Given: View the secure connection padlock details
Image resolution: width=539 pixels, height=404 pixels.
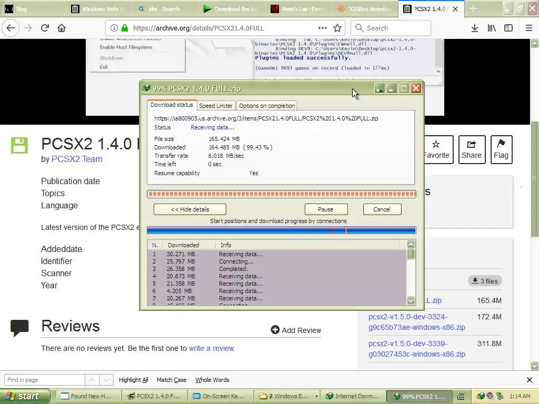Looking at the screenshot, I should click(125, 28).
